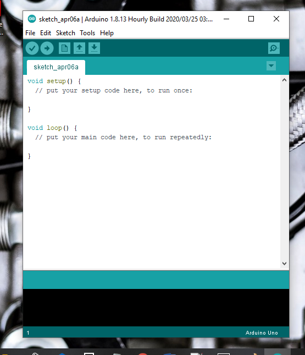Click the window title 'sketch_apr06a | Arduino 1.8.13'
Screen dimensions: 305x355
point(126,19)
